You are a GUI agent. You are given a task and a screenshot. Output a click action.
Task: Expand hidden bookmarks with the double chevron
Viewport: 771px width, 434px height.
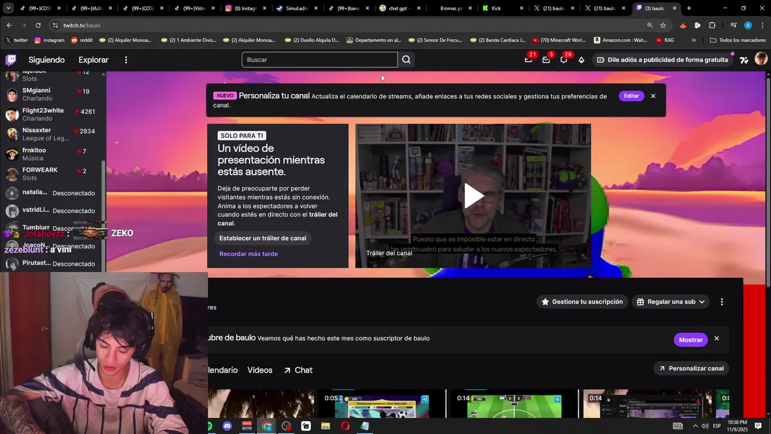[694, 40]
